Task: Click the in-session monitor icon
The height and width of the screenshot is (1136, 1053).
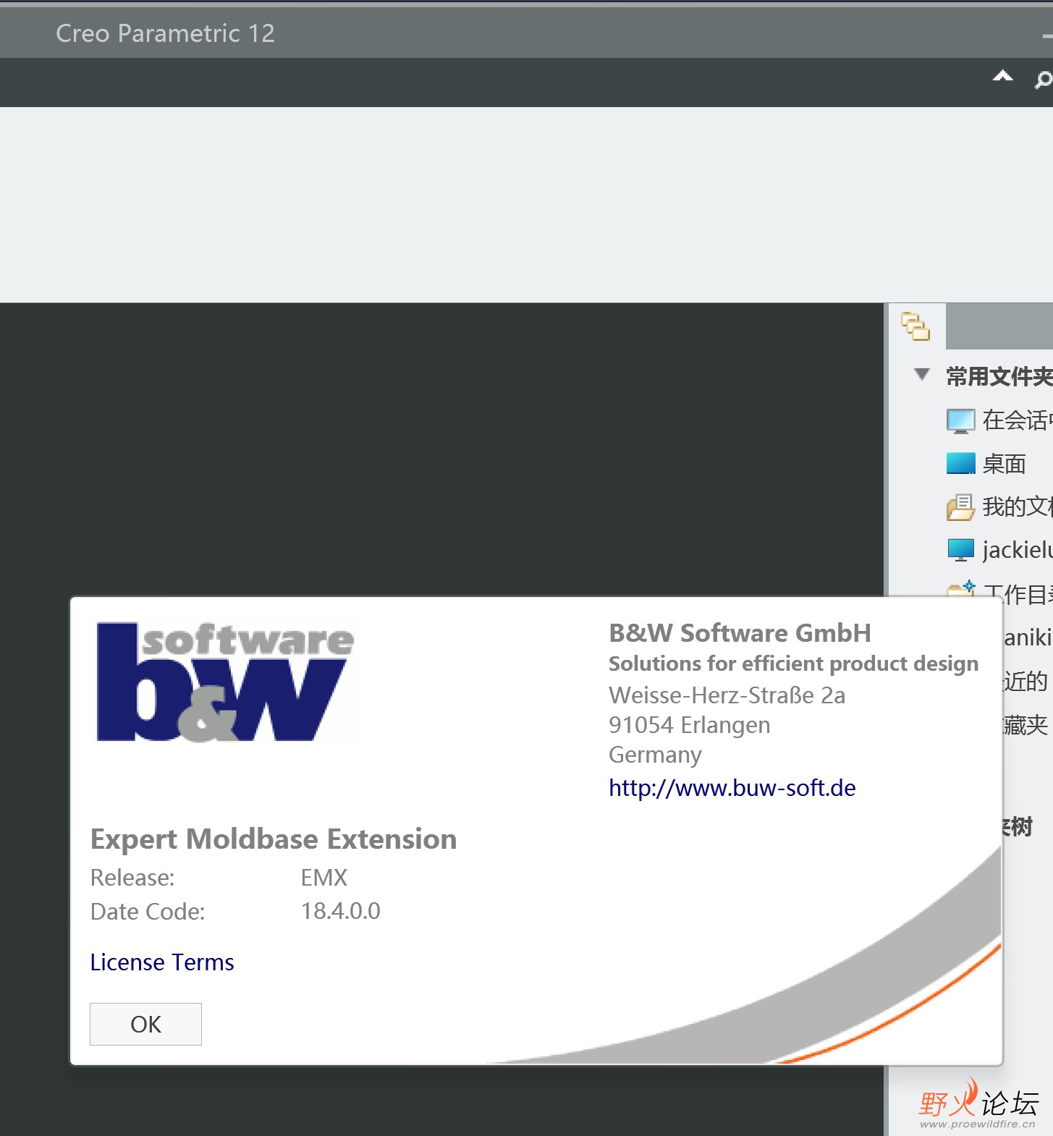Action: click(x=961, y=421)
